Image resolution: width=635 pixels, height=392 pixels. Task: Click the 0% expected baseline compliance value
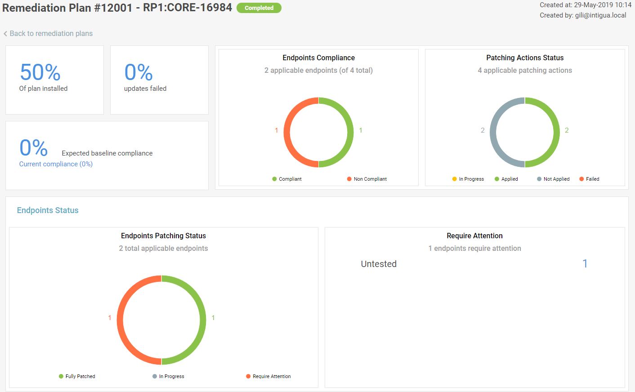33,147
